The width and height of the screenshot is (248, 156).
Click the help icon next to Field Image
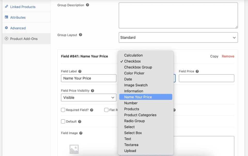click(81, 133)
